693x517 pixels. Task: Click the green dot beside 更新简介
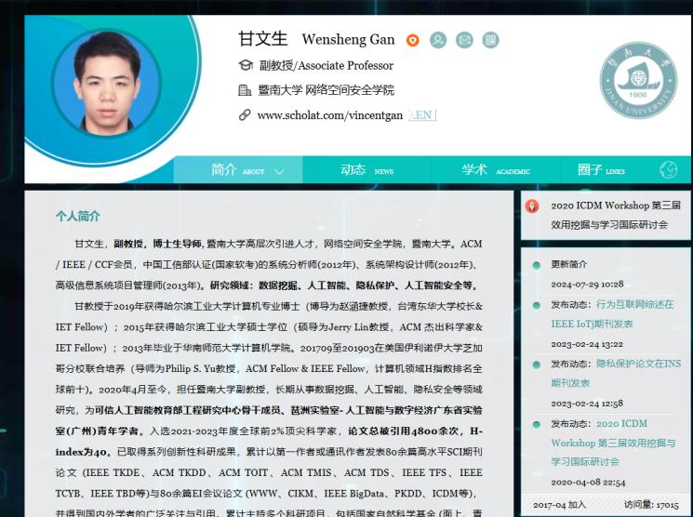537,265
